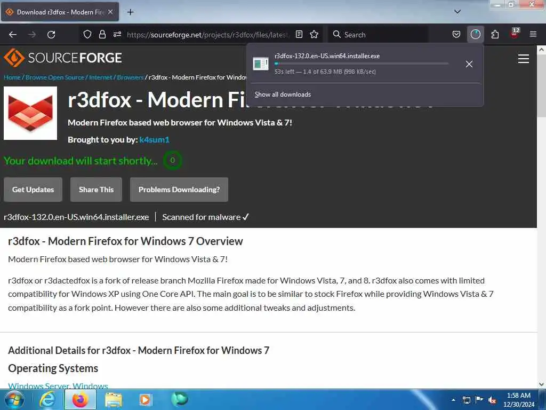Viewport: 546px width, 410px height.
Task: Save page to Pocket
Action: tap(456, 34)
